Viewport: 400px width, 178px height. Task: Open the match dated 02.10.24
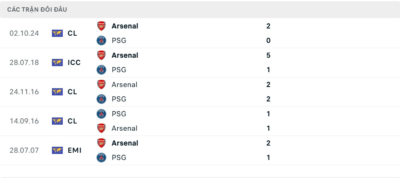tap(200, 33)
